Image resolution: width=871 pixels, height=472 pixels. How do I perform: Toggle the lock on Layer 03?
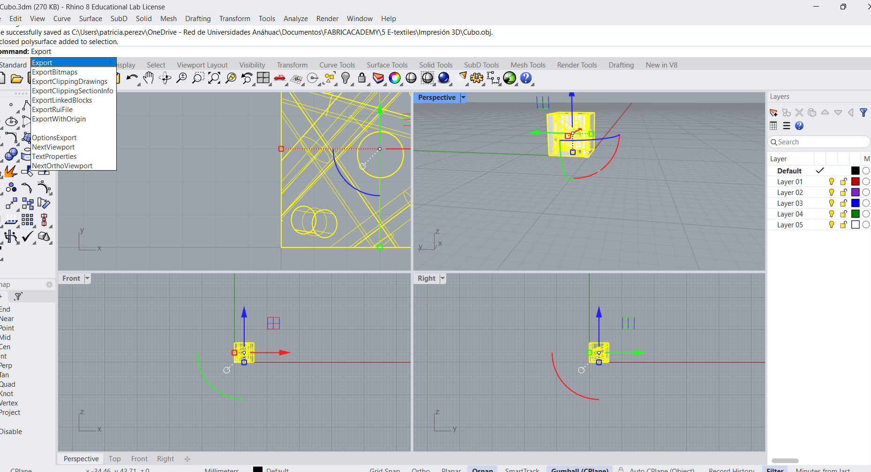click(x=843, y=203)
